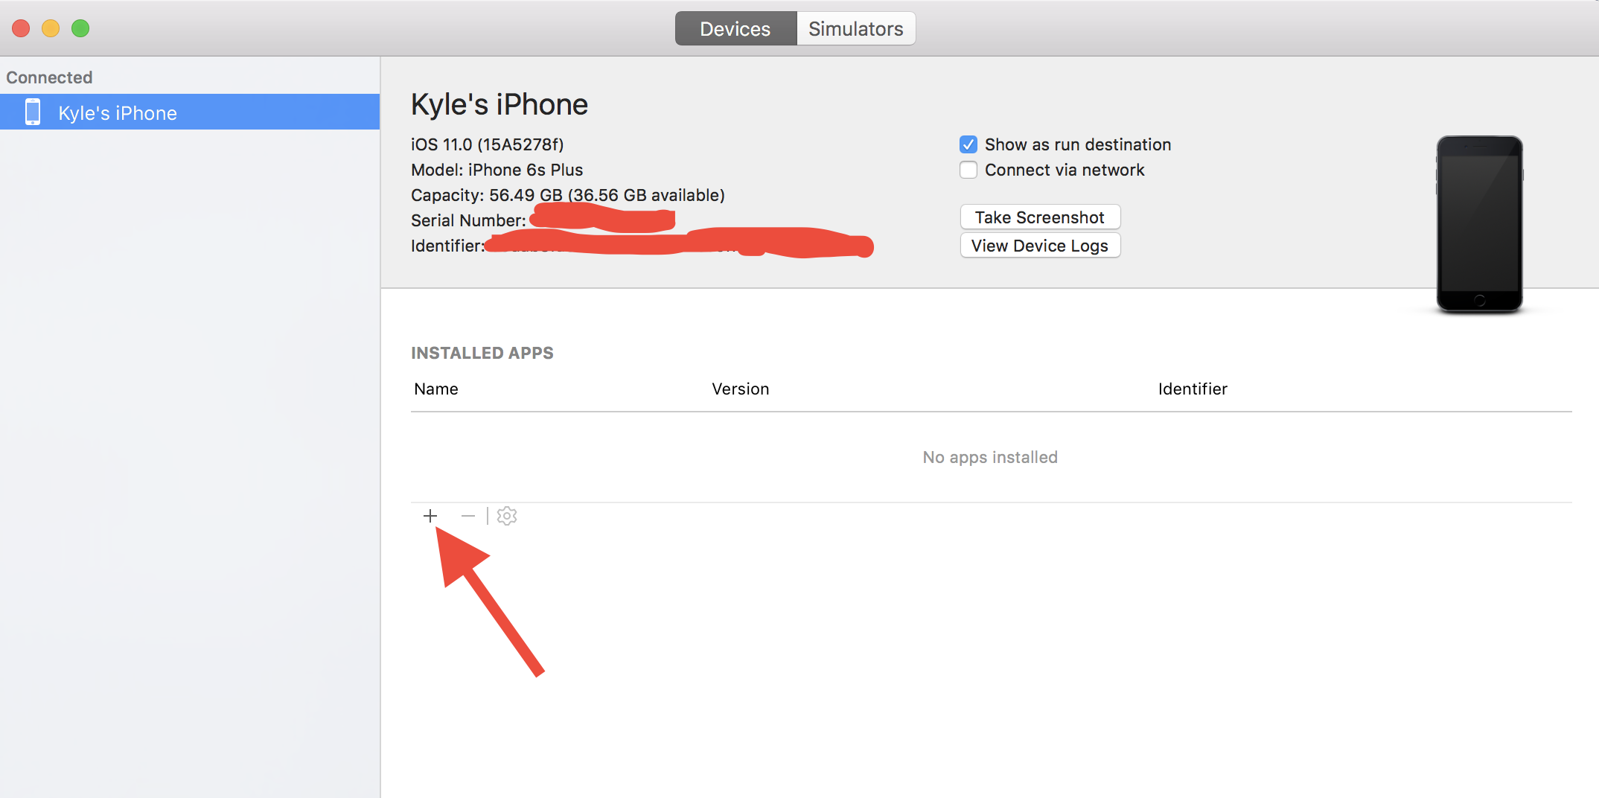Image resolution: width=1599 pixels, height=798 pixels.
Task: Click the No apps installed message
Action: click(x=990, y=457)
